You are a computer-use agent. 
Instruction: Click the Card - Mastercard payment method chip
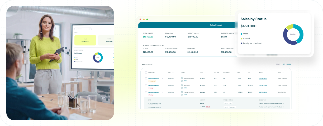[230, 107]
